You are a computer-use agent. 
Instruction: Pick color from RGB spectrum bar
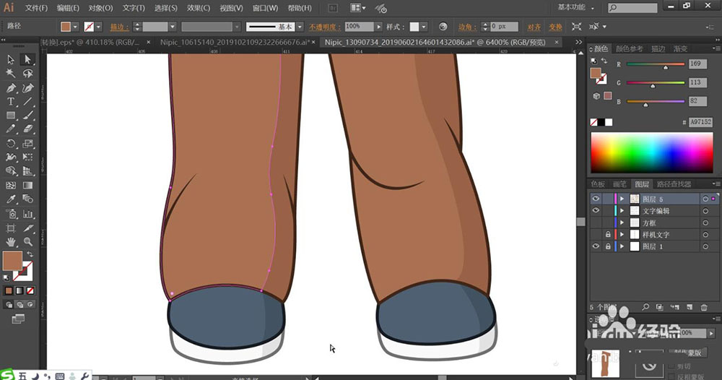(x=651, y=152)
